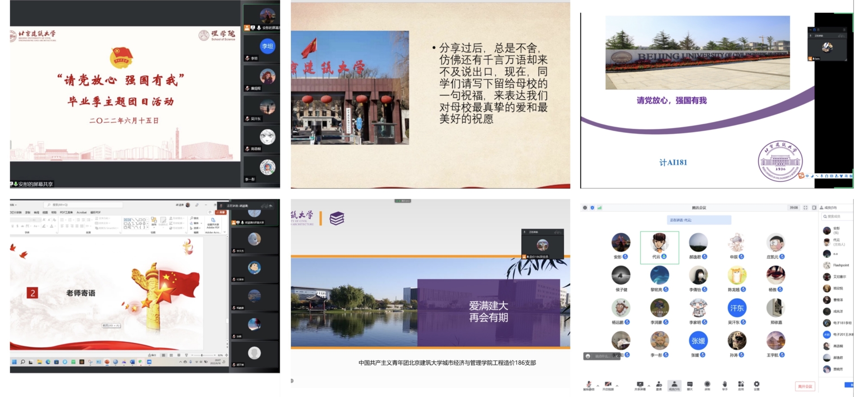
Task: Click the 查找 find button in ribbon
Action: [194, 218]
